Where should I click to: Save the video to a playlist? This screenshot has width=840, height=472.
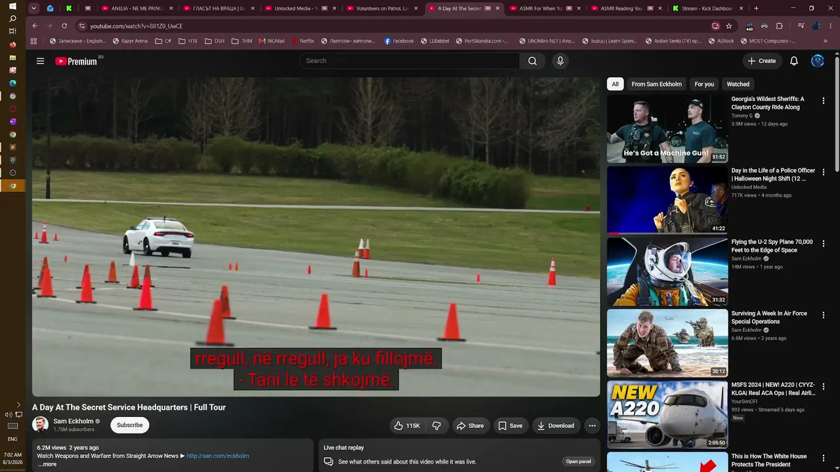(510, 425)
